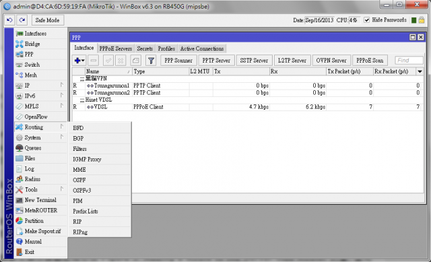This screenshot has height=262, width=431.
Task: Click the disable X icon
Action: (121, 61)
